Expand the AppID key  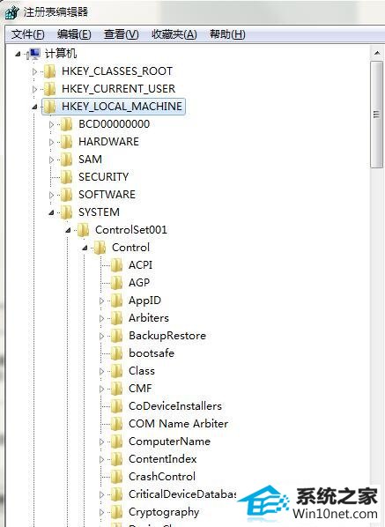101,301
